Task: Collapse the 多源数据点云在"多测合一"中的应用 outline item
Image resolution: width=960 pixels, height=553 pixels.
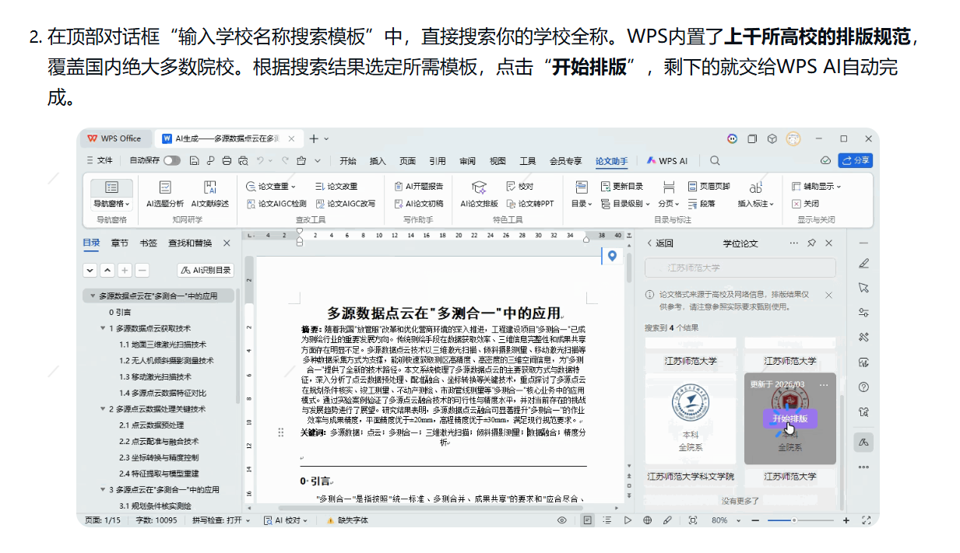Action: [x=93, y=296]
